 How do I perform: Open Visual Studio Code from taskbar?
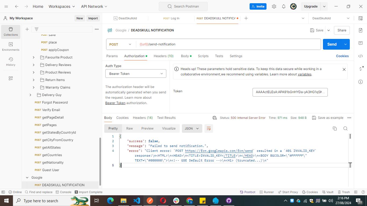click(137, 201)
